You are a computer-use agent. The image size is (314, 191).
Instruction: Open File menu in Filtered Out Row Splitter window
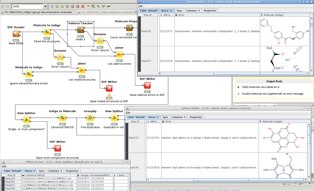(4, 166)
